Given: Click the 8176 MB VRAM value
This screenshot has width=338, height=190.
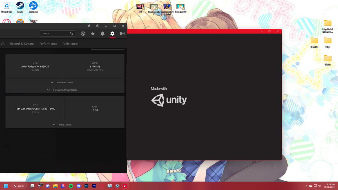Looking at the screenshot, I should [95, 67].
